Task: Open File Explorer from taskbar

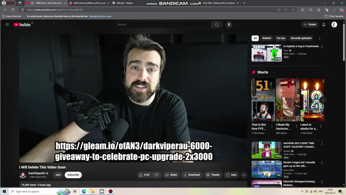Action: (x=93, y=191)
